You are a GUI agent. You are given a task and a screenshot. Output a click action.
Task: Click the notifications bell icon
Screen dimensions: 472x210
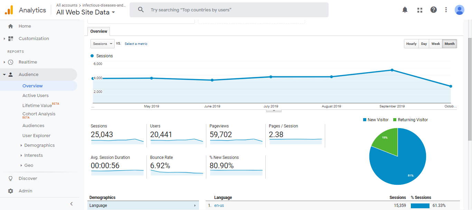click(x=405, y=10)
